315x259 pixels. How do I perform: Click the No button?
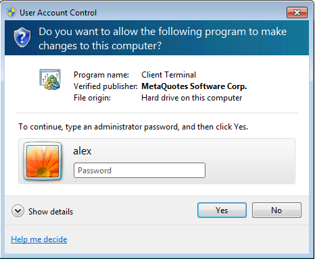pos(276,210)
